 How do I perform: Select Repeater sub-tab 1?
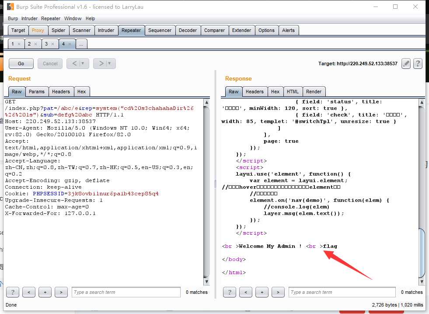point(13,44)
